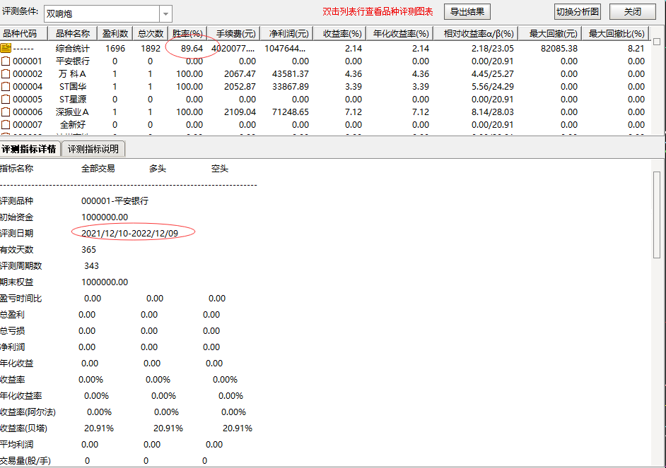The width and height of the screenshot is (666, 468).
Task: Click the 89.64 win rate value
Action: click(192, 48)
